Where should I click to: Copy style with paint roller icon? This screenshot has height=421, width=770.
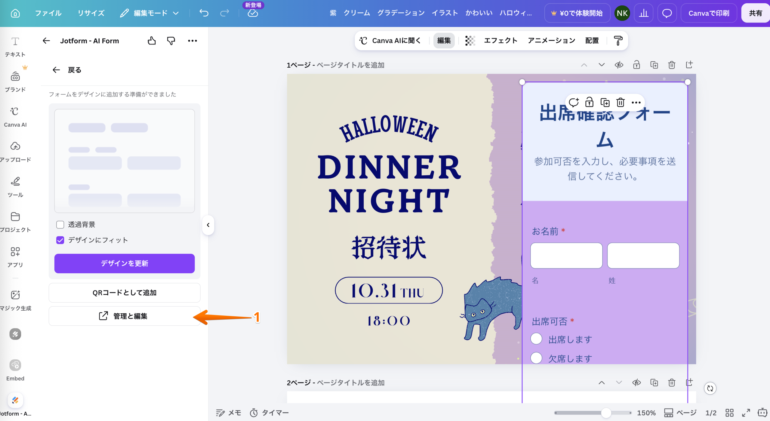tap(618, 41)
